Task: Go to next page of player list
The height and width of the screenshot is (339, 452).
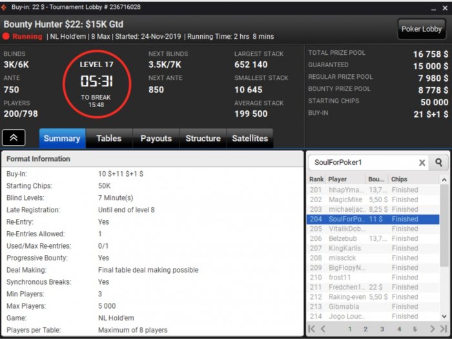Action: (x=432, y=329)
